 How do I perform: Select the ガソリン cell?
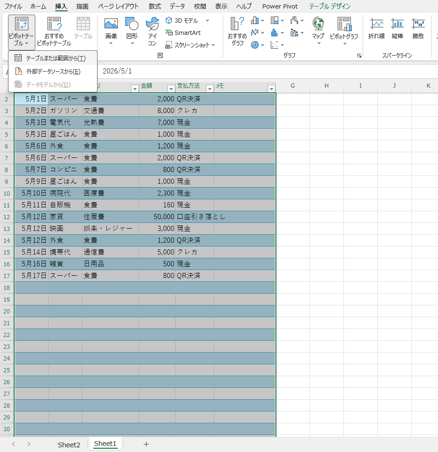click(65, 111)
